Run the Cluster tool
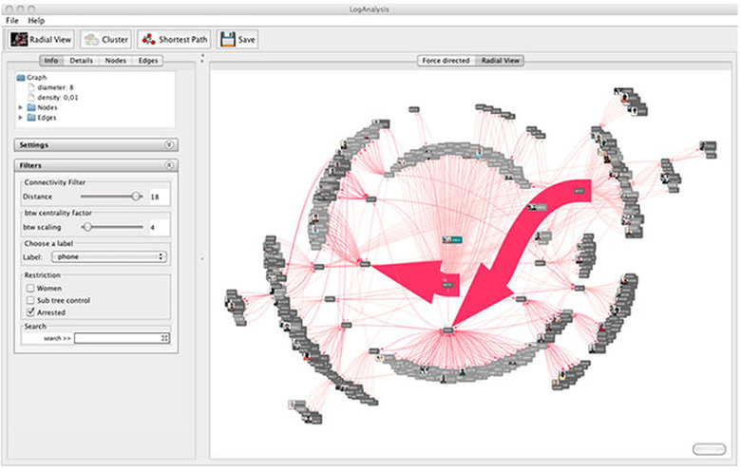 [105, 40]
